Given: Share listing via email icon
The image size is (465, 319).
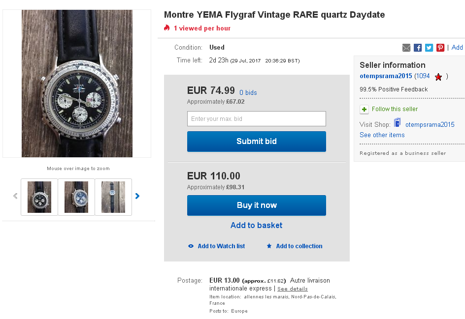Looking at the screenshot, I should 406,48.
